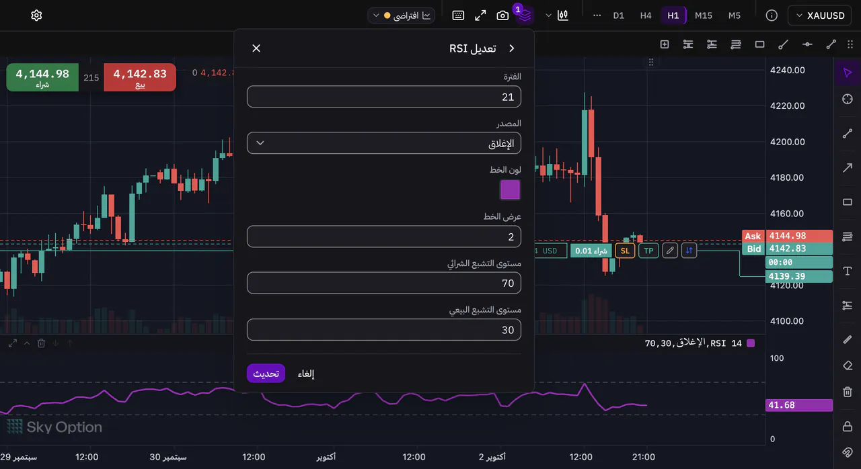Click the إلغاء cancel button

click(x=306, y=374)
